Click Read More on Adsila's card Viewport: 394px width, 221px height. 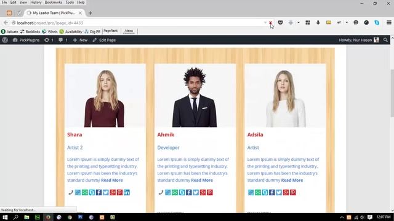pyautogui.click(x=292, y=180)
